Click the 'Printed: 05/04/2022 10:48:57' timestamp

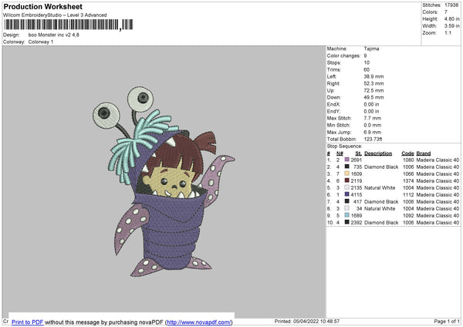pyautogui.click(x=307, y=321)
